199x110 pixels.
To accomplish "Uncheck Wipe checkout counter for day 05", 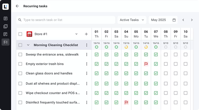I will (x=136, y=93).
